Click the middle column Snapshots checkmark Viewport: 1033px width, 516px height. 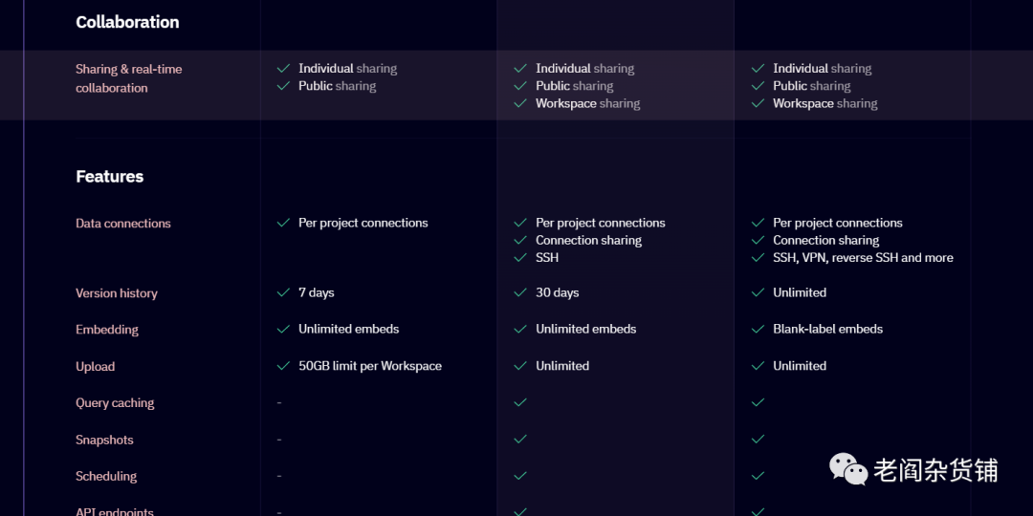pos(520,440)
